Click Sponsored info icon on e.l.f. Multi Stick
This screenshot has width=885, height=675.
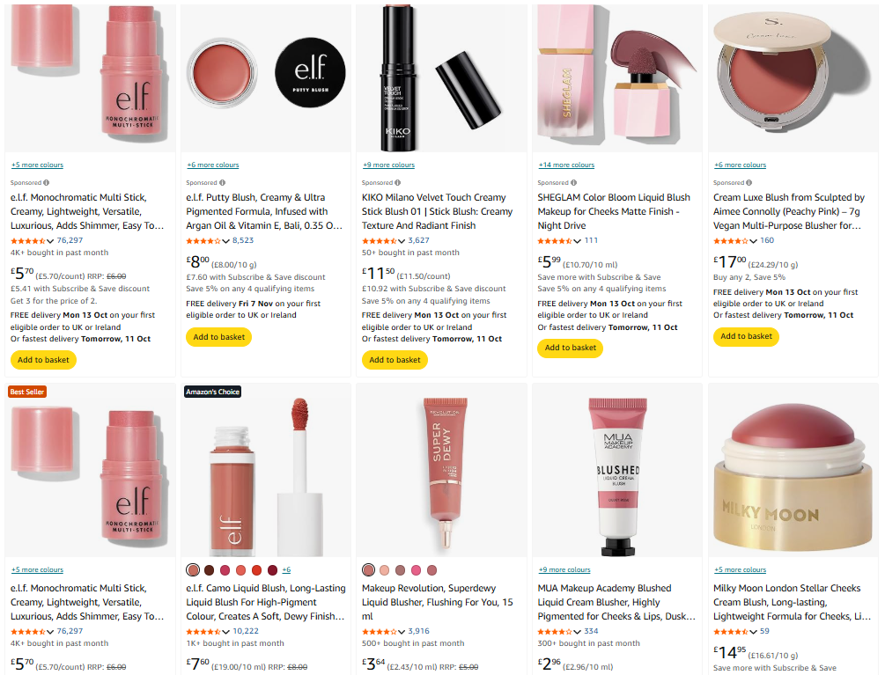coord(47,183)
